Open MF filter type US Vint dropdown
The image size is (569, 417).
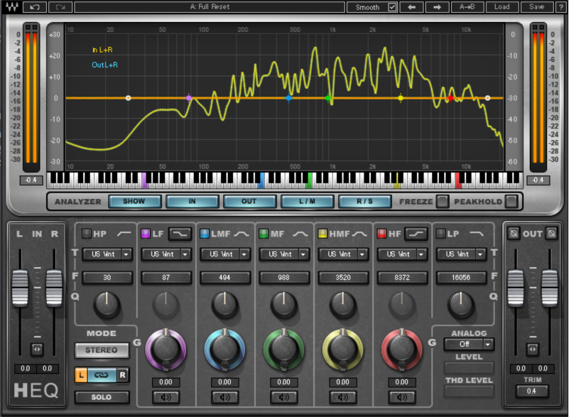point(283,254)
